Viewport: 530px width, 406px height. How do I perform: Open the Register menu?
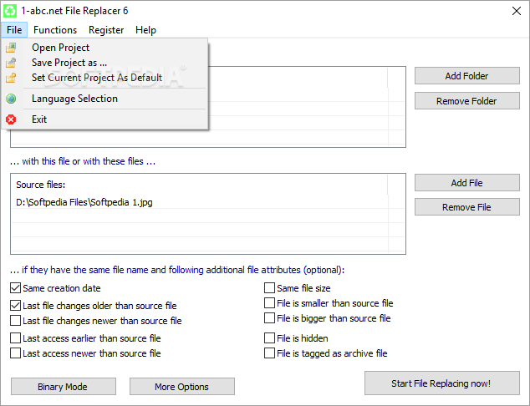coord(106,30)
